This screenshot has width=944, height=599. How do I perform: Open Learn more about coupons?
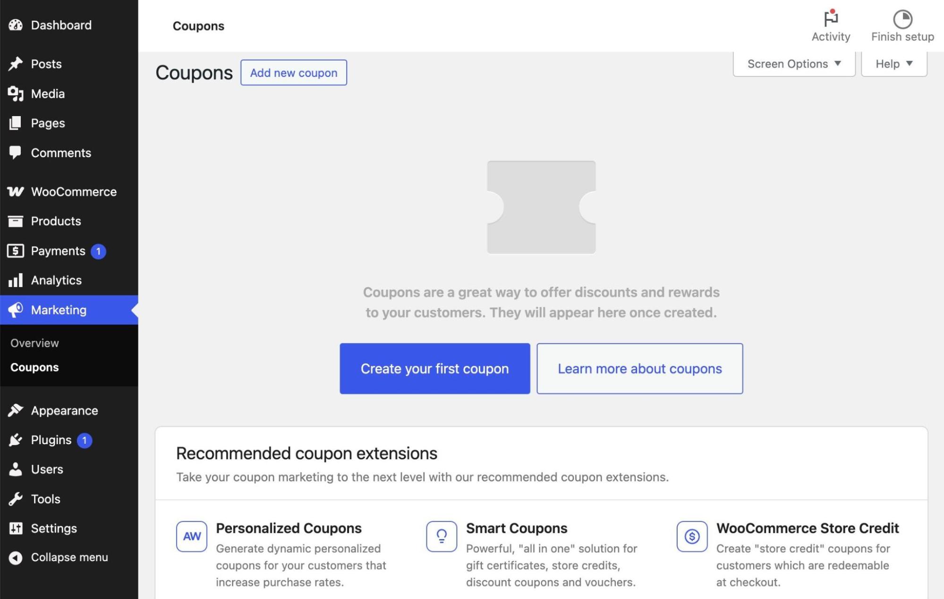[x=640, y=369]
